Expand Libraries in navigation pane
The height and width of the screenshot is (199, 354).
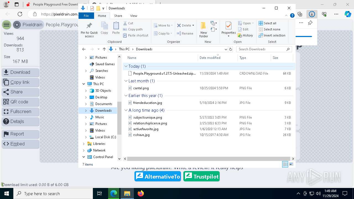tap(84, 144)
